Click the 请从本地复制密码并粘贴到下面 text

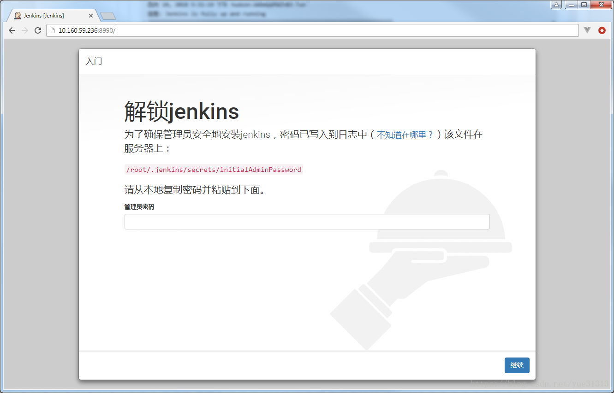pos(195,190)
